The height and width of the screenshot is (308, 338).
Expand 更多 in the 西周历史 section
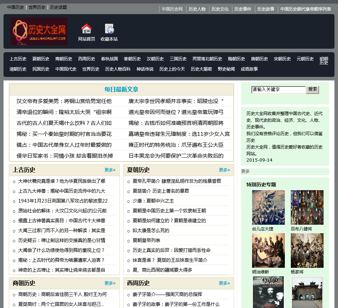[224, 283]
